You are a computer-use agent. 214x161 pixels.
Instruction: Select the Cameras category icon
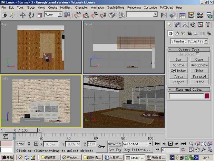[189, 33]
